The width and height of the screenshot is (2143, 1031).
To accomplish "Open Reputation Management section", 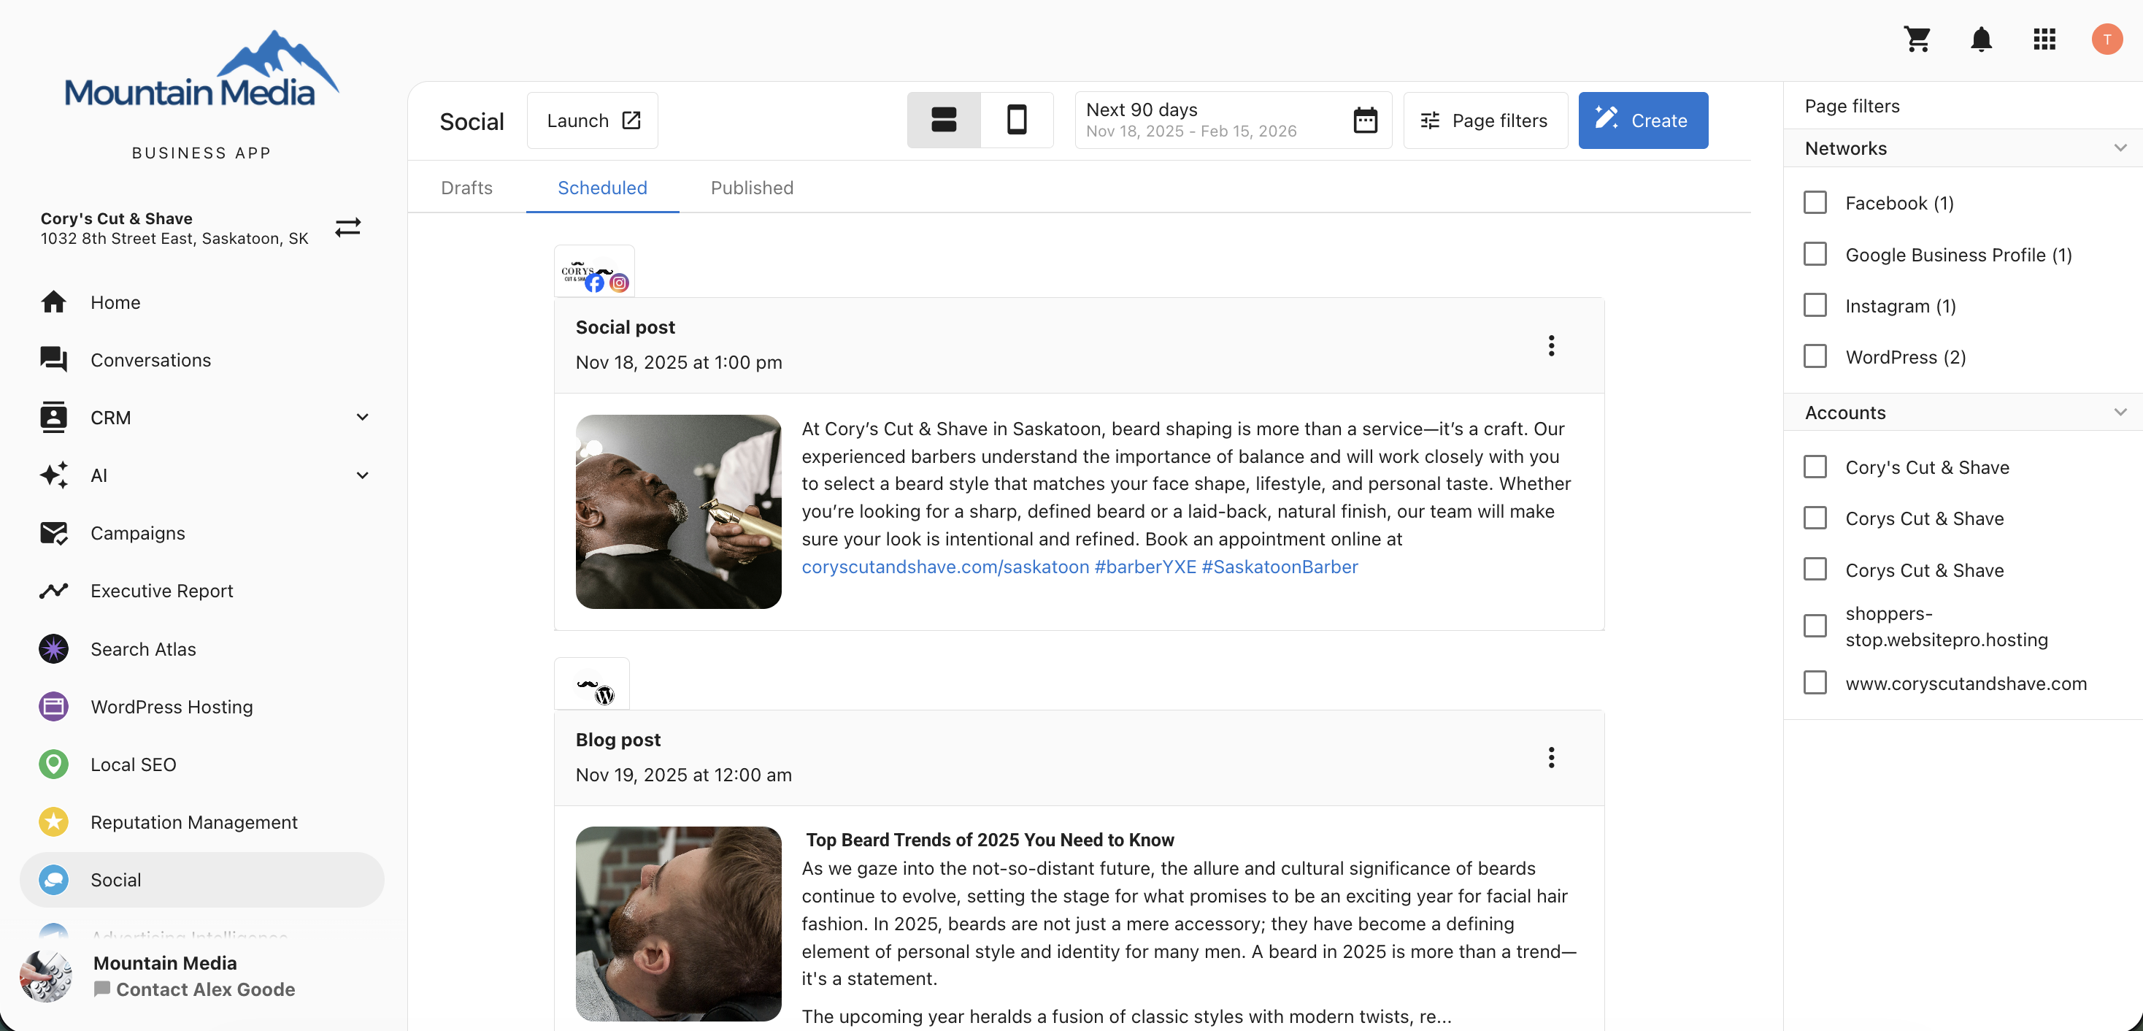I will 194,821.
